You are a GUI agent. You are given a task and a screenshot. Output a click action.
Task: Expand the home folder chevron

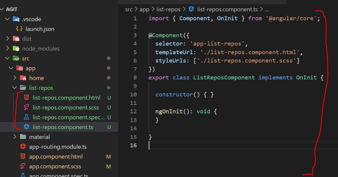pyautogui.click(x=15, y=78)
